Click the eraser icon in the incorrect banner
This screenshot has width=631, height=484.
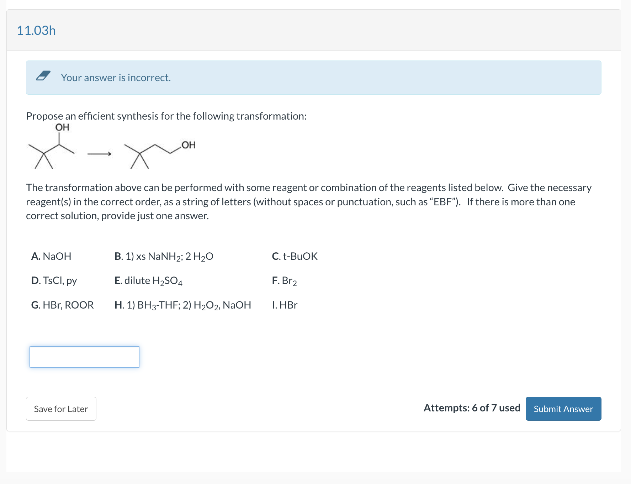(x=43, y=77)
